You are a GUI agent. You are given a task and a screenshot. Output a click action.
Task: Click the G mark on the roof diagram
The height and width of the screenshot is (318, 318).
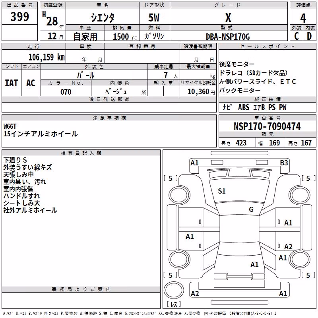tap(251, 209)
